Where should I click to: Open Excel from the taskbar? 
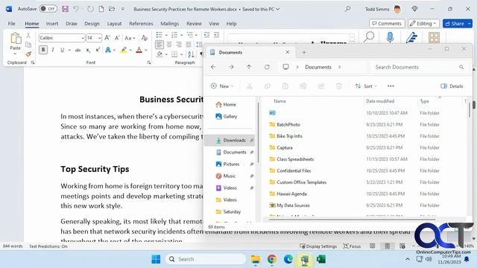[x=321, y=259]
